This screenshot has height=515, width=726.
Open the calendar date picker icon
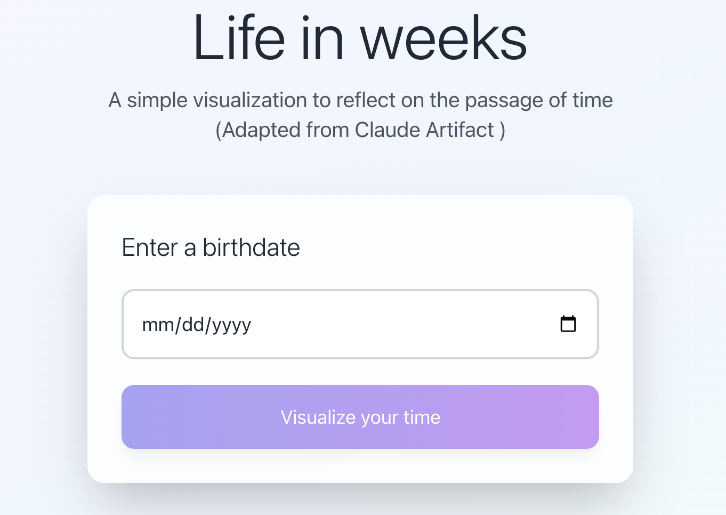click(568, 324)
